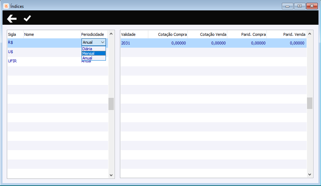Close the Índices window
This screenshot has width=321, height=186.
click(x=312, y=6)
